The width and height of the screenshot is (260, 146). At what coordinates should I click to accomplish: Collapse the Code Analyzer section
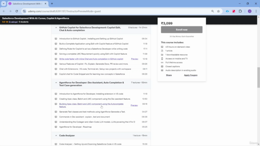coord(56,135)
